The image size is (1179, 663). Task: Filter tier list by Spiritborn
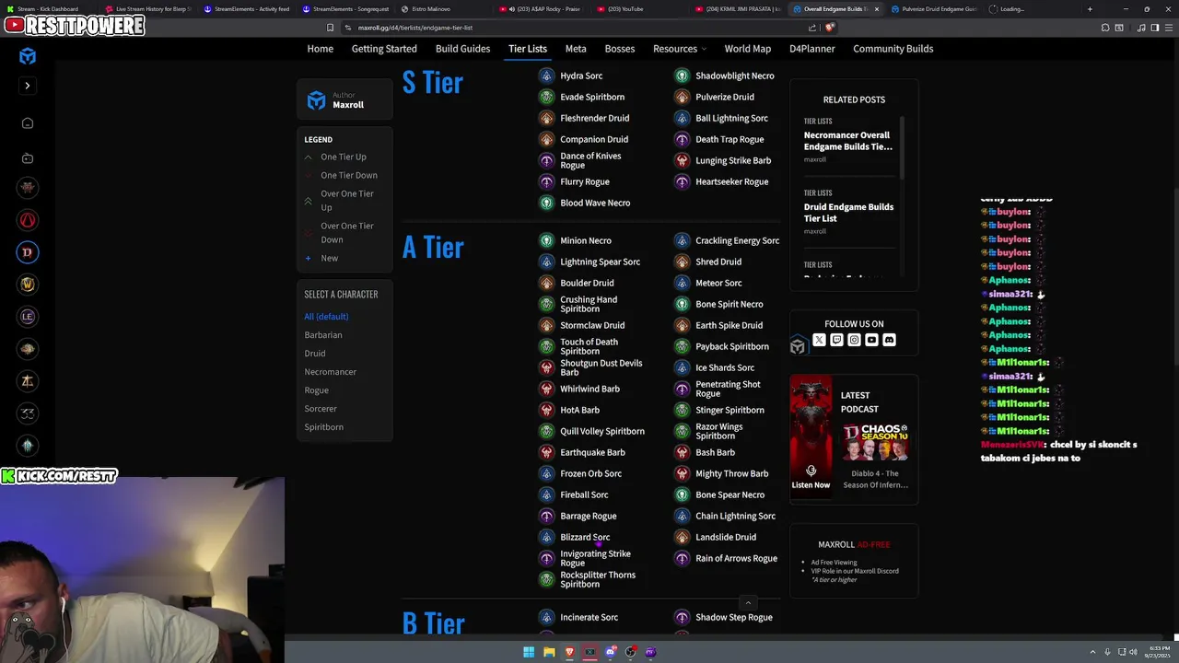pos(324,427)
